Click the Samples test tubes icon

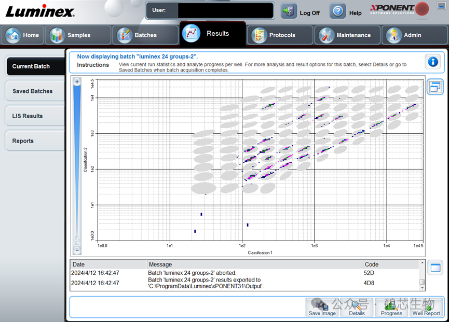pos(57,35)
